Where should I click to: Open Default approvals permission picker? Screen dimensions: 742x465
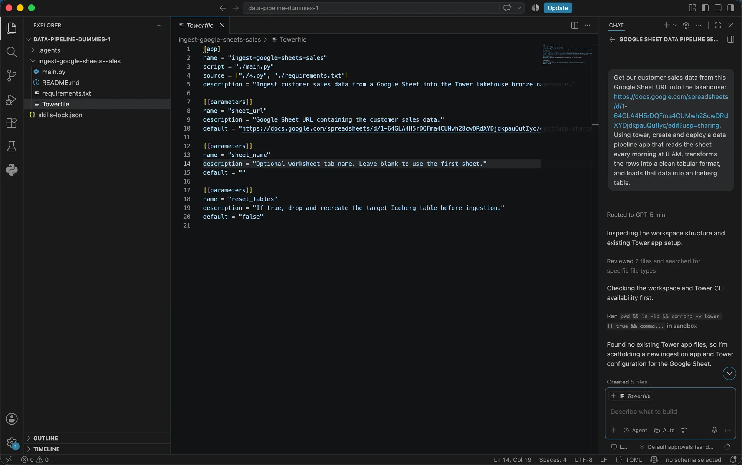point(676,447)
